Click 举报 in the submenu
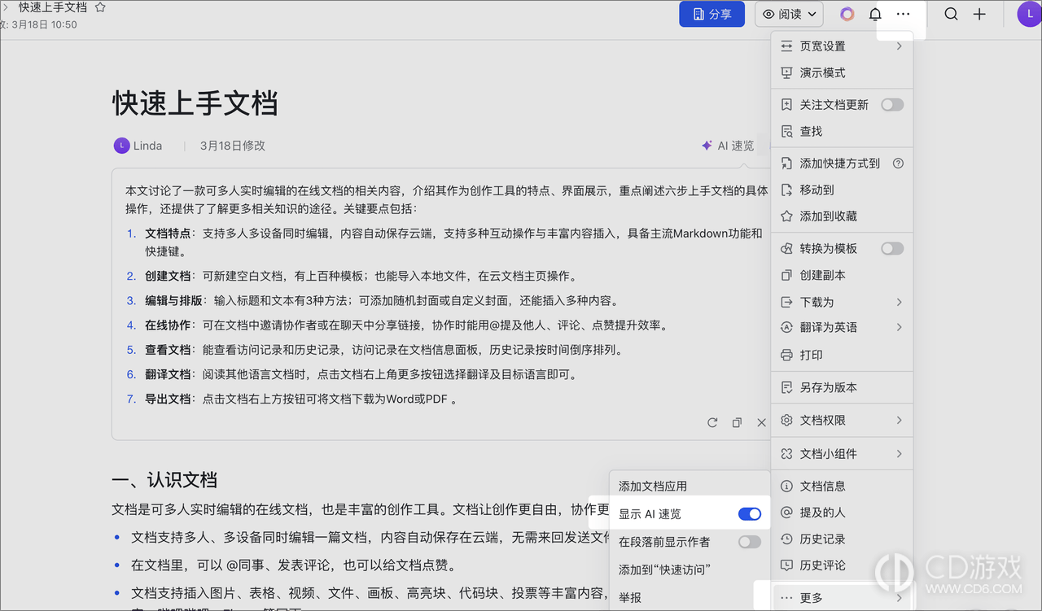The width and height of the screenshot is (1042, 611). [x=690, y=597]
